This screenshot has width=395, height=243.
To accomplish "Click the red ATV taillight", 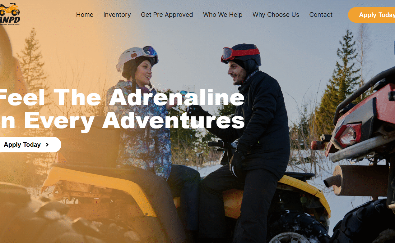I will [x=348, y=135].
